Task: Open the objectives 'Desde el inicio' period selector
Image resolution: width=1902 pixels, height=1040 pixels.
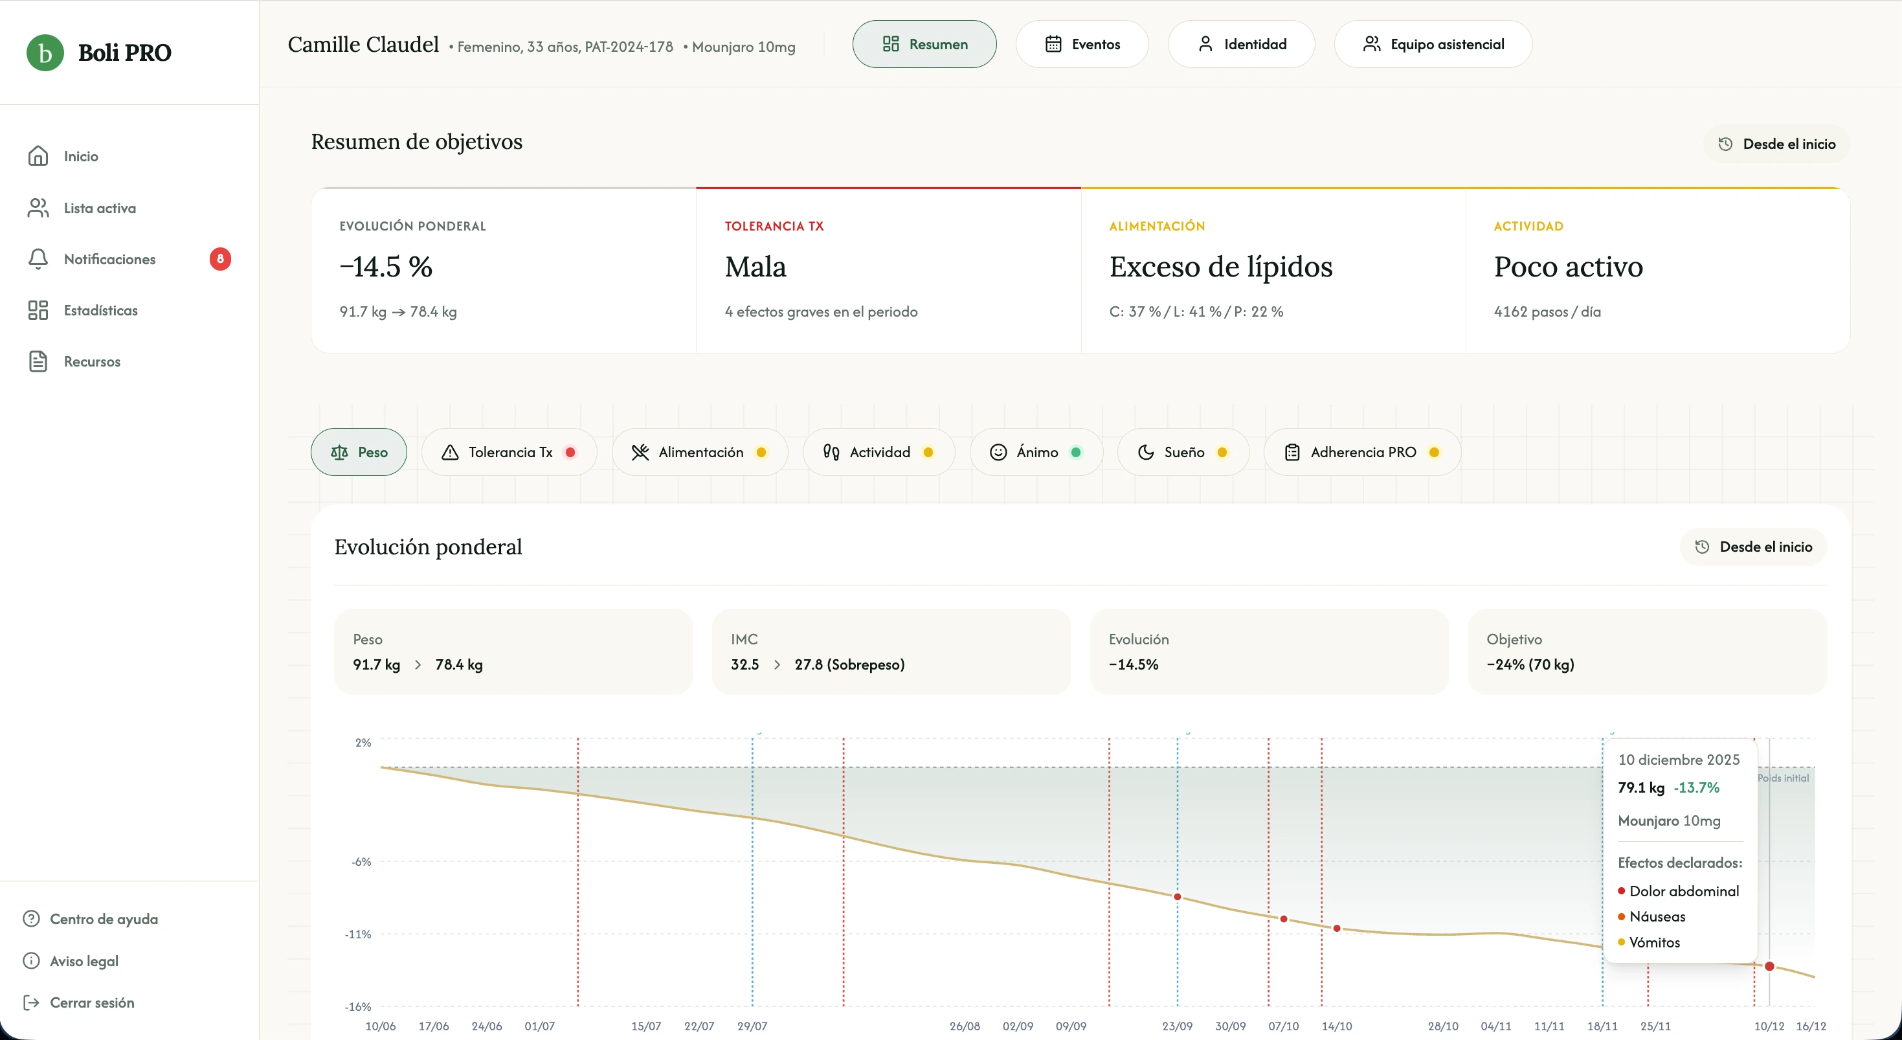Action: [x=1776, y=144]
